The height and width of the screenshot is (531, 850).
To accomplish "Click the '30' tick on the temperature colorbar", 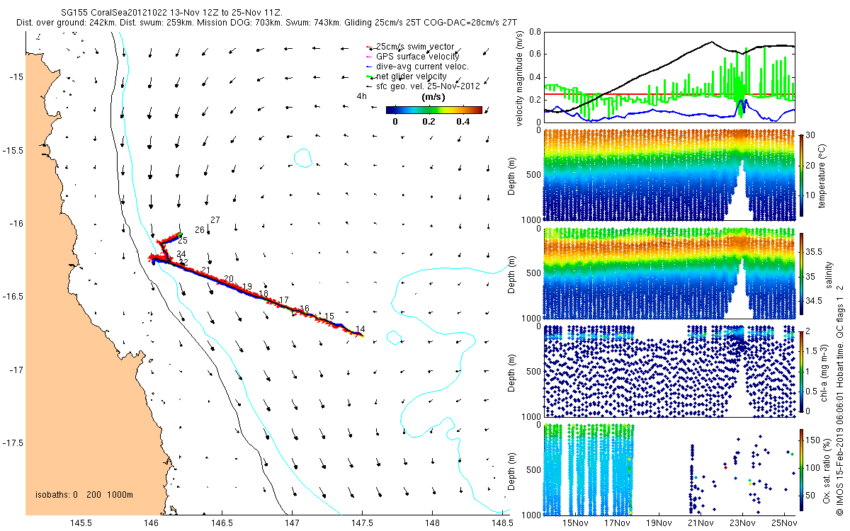I will (x=812, y=135).
